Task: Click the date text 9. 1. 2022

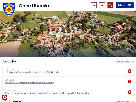Action: coord(9,80)
